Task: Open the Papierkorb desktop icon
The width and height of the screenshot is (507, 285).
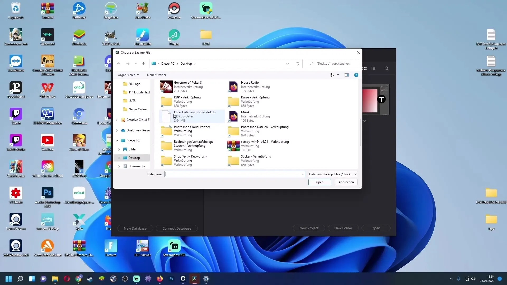Action: tap(16, 11)
